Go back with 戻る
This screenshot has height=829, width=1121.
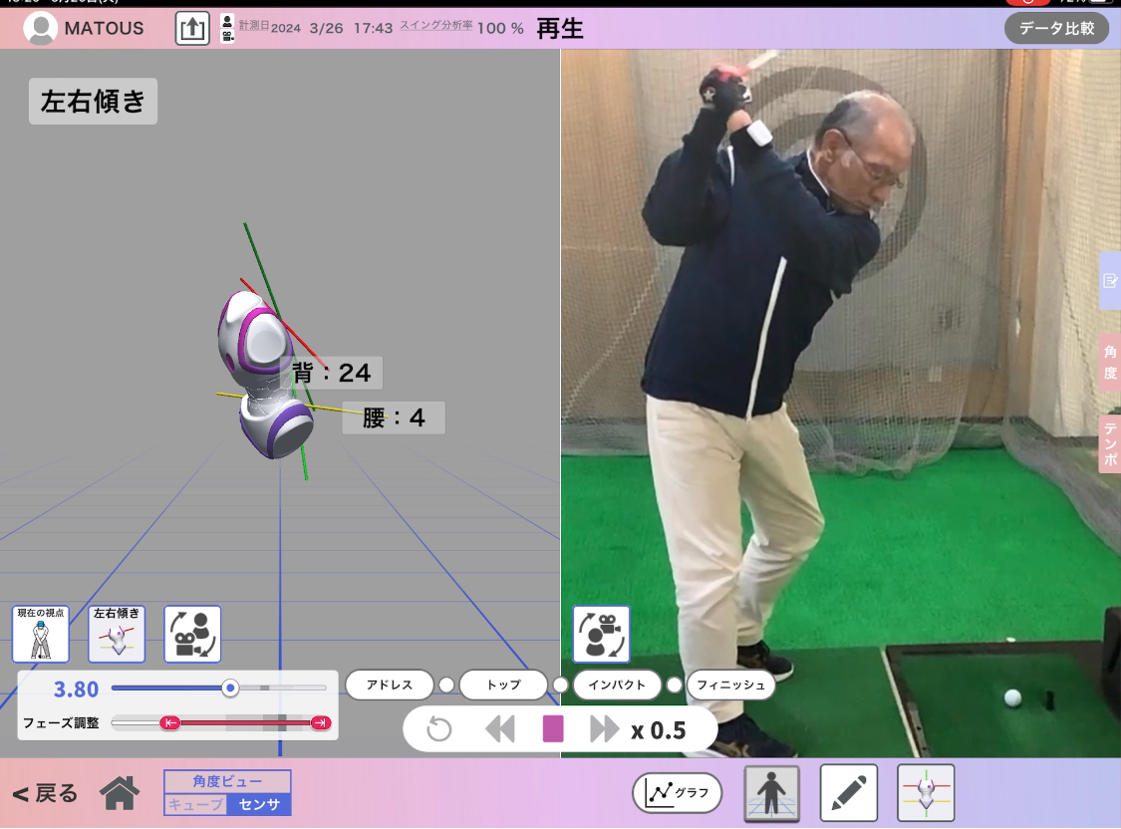point(45,793)
